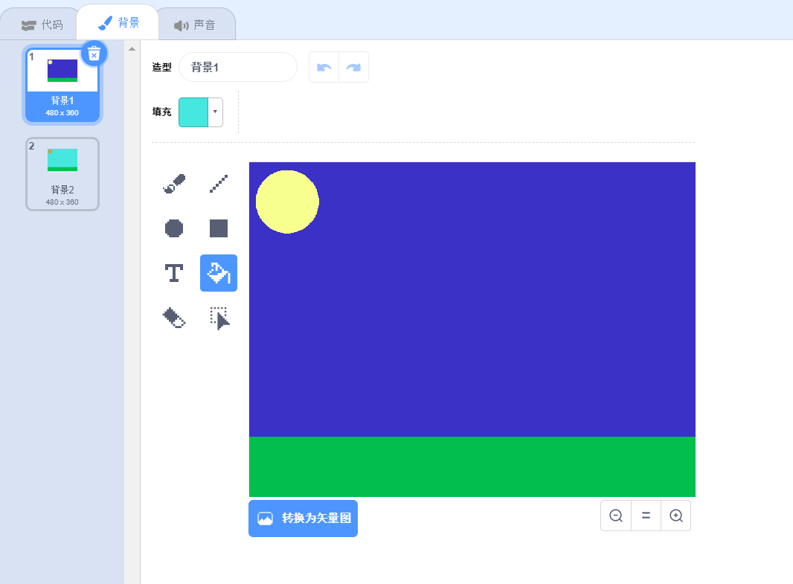Click the Redo arrow icon

(353, 66)
